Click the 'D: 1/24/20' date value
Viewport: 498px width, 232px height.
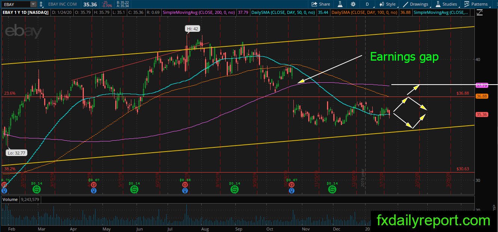[62, 12]
